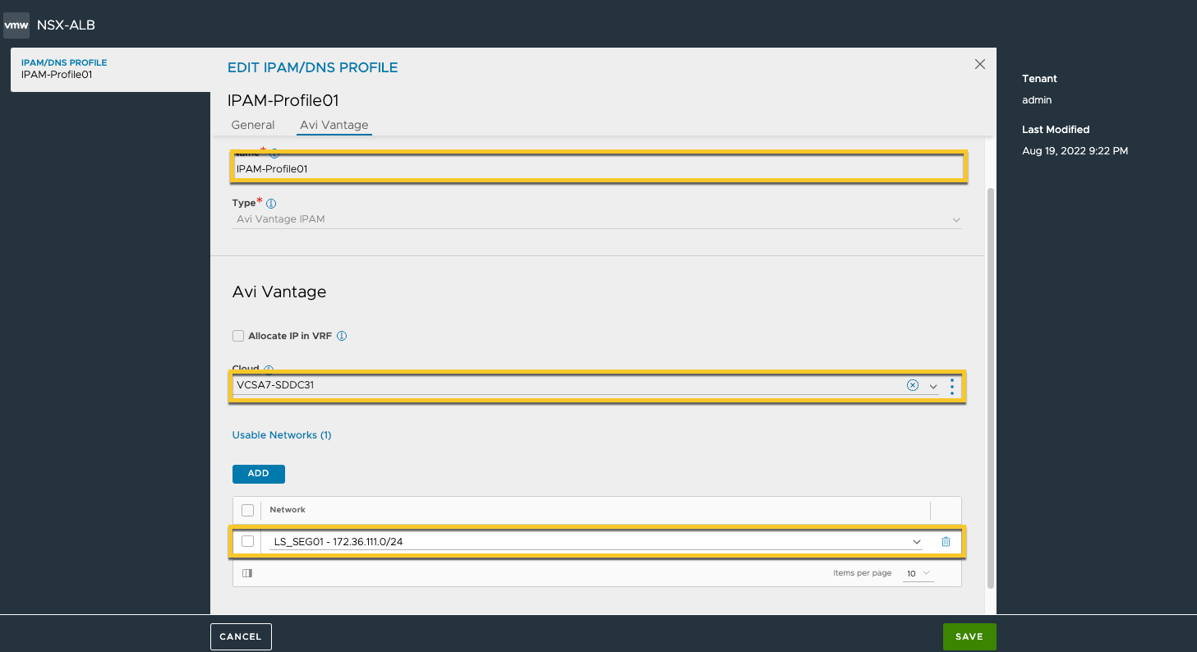Expand the Cloud dropdown arrow
Image resolution: width=1197 pixels, height=652 pixels.
click(933, 386)
